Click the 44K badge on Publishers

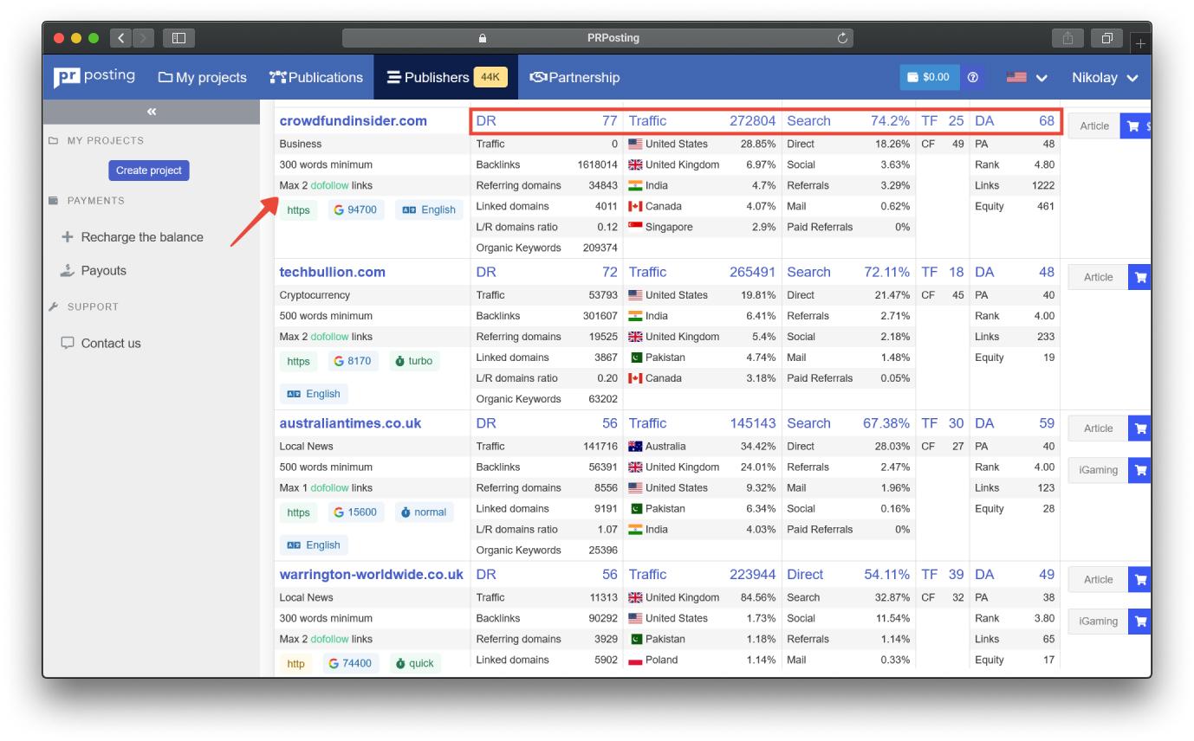(490, 77)
